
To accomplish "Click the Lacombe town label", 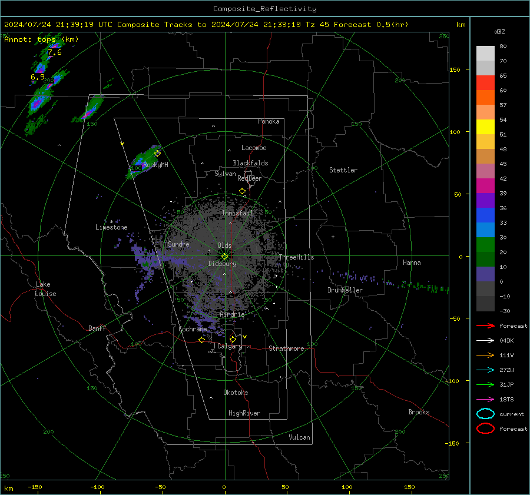I will click(x=254, y=148).
